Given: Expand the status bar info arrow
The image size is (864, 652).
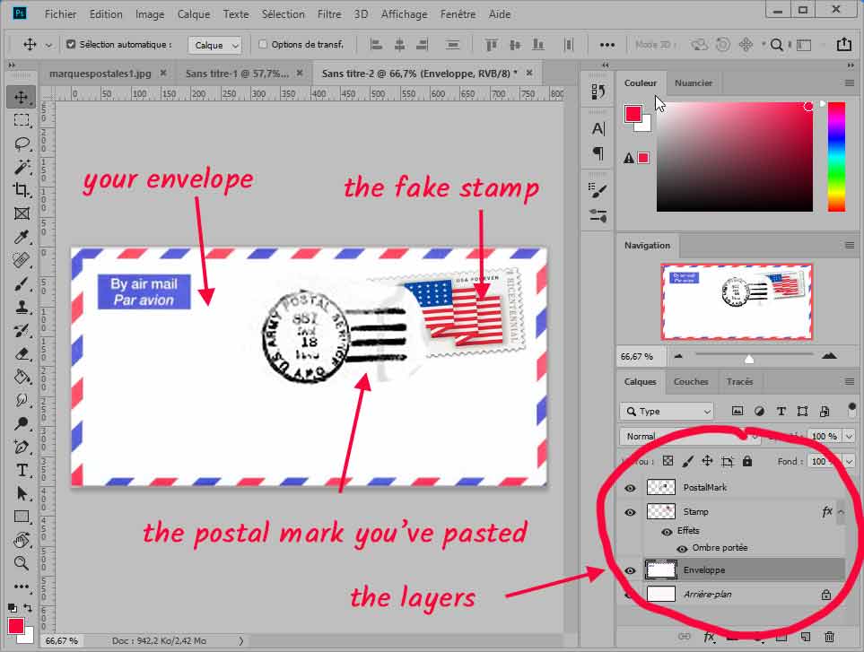Looking at the screenshot, I should [240, 641].
